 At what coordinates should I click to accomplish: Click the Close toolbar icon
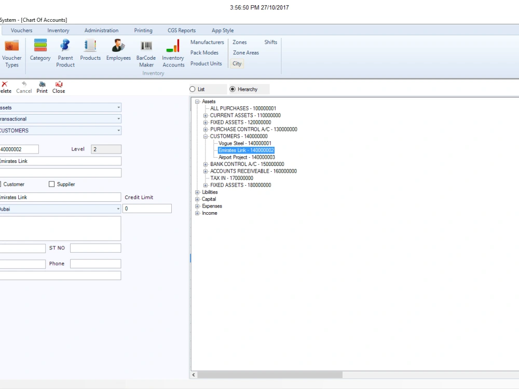coord(59,84)
